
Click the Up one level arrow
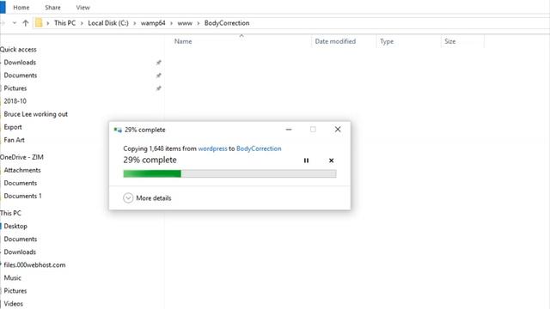[x=25, y=23]
